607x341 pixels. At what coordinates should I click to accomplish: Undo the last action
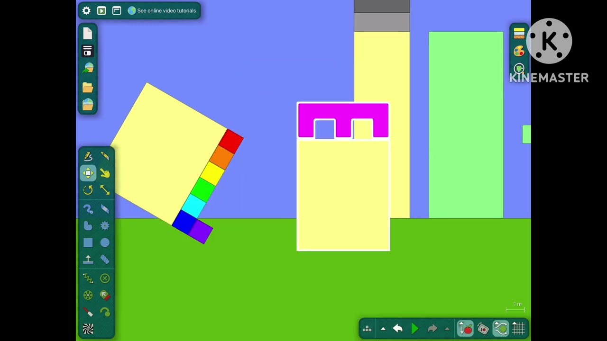coord(397,329)
